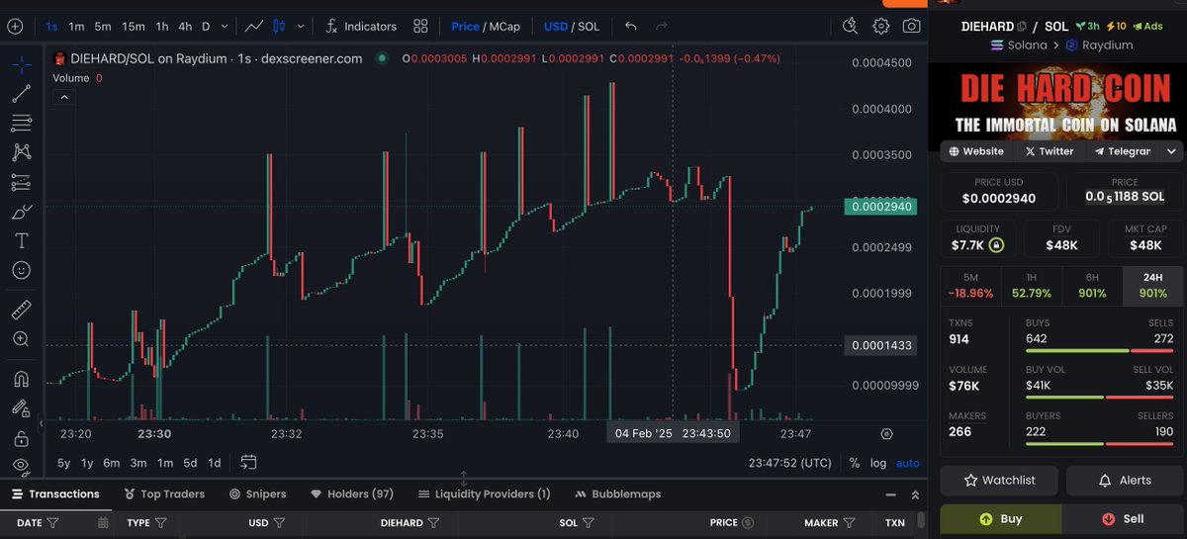Viewport: 1187px width, 539px height.
Task: Click the red Sell button
Action: tap(1123, 518)
